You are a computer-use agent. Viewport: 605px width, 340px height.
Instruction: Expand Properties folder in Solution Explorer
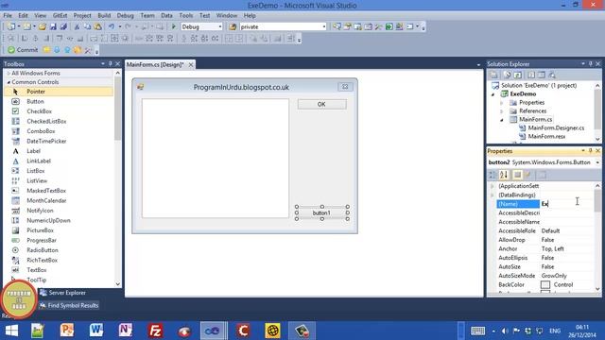pyautogui.click(x=502, y=103)
